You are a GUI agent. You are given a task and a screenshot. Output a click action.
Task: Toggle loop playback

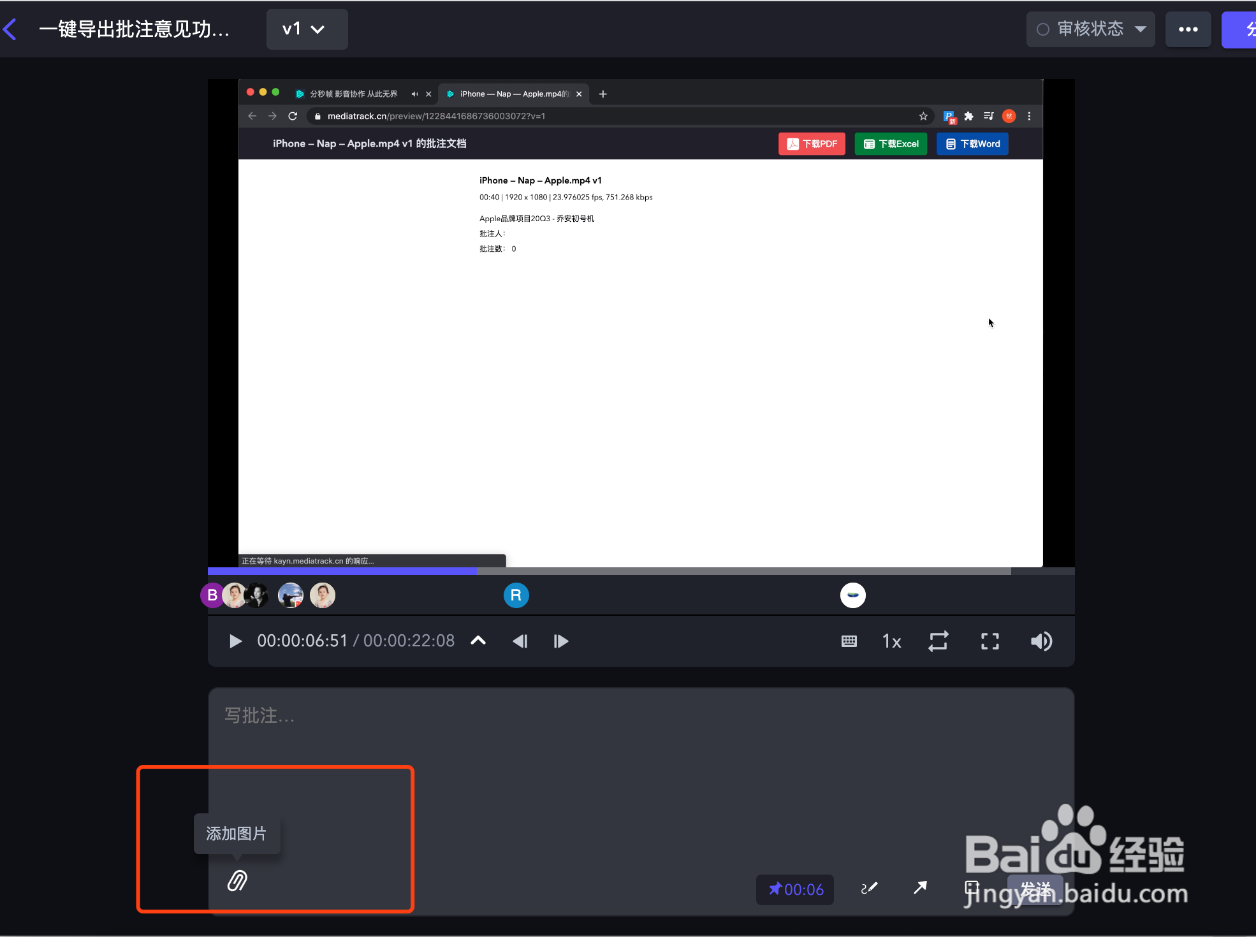click(938, 641)
